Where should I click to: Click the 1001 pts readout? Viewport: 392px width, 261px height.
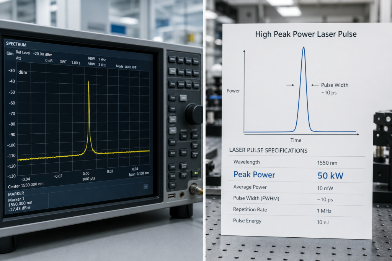[x=89, y=179]
